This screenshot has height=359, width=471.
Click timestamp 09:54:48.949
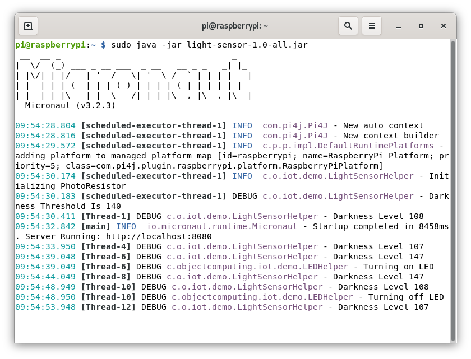click(x=45, y=287)
